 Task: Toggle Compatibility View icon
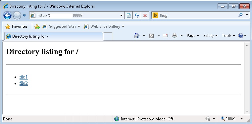(x=128, y=15)
